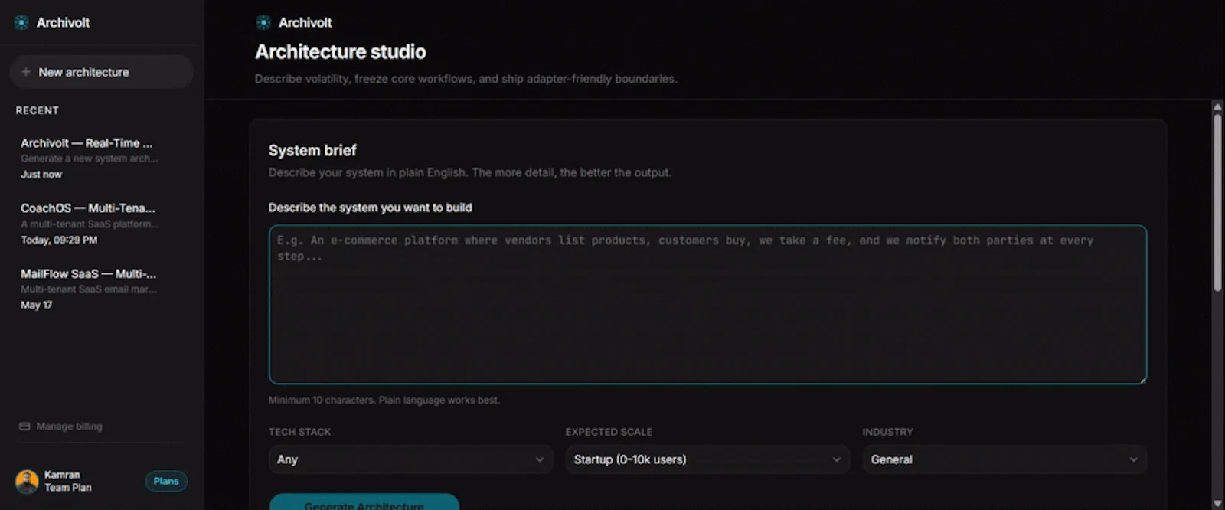Click the Archivolt logo icon in sidebar
1225x510 pixels.
click(21, 23)
